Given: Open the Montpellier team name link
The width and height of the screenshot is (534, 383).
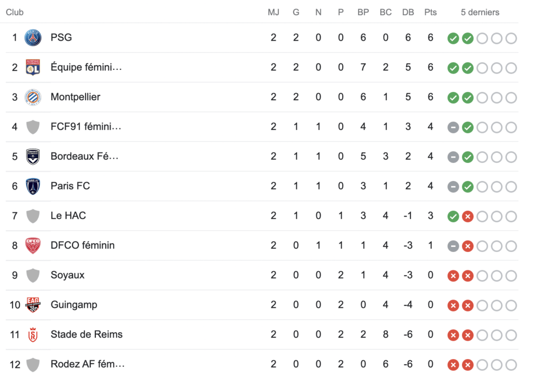Looking at the screenshot, I should (76, 97).
